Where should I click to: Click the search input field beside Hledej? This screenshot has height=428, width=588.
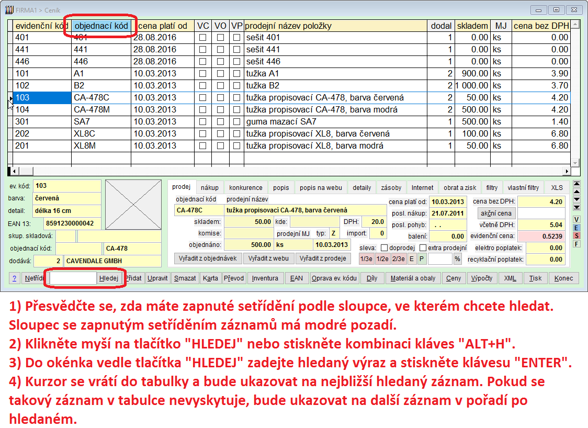pos(73,278)
